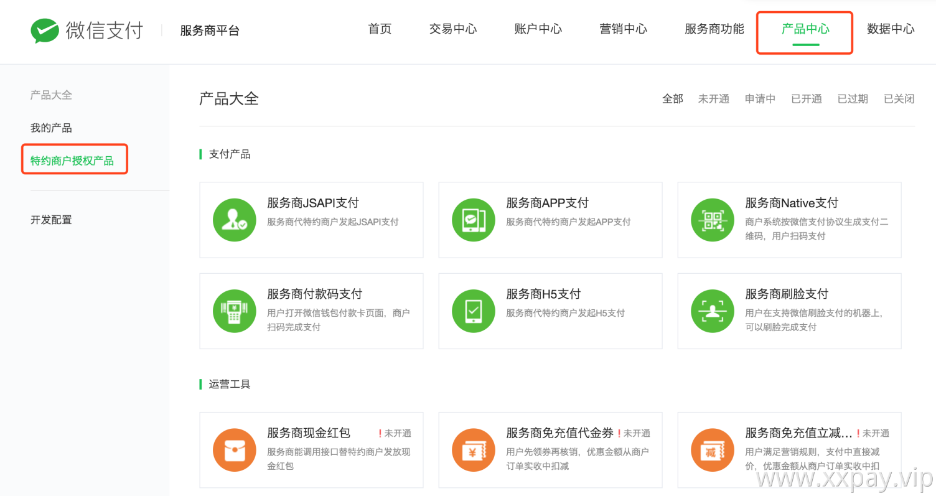Click the 服务商付款码支付 card description text
The image size is (936, 496).
click(339, 321)
